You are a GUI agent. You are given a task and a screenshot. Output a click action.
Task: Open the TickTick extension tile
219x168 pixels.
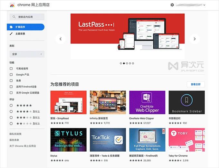[x=108, y=140]
